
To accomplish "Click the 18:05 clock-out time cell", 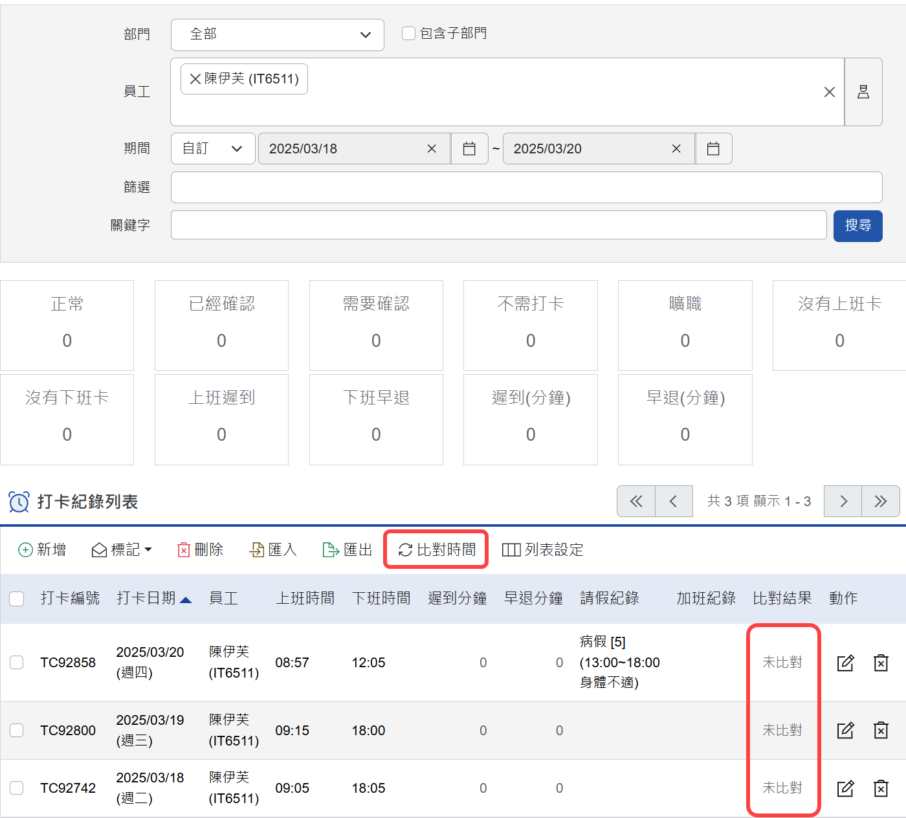I will click(x=368, y=788).
